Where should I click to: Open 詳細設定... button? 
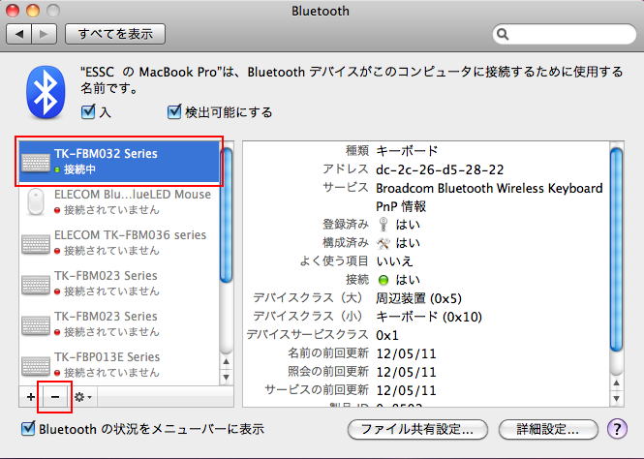tap(548, 429)
